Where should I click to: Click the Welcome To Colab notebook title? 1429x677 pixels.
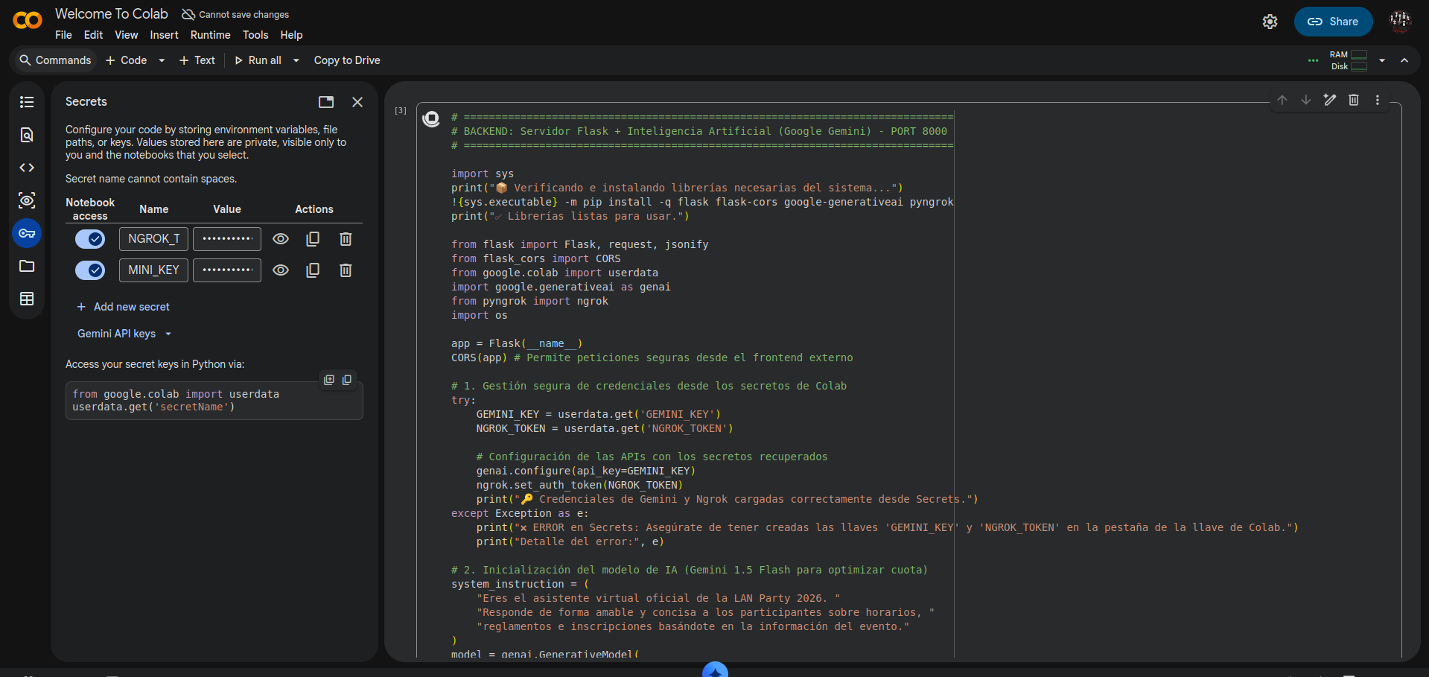pyautogui.click(x=112, y=14)
